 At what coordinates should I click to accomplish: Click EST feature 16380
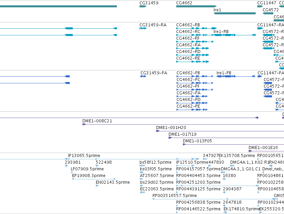(x=229, y=176)
